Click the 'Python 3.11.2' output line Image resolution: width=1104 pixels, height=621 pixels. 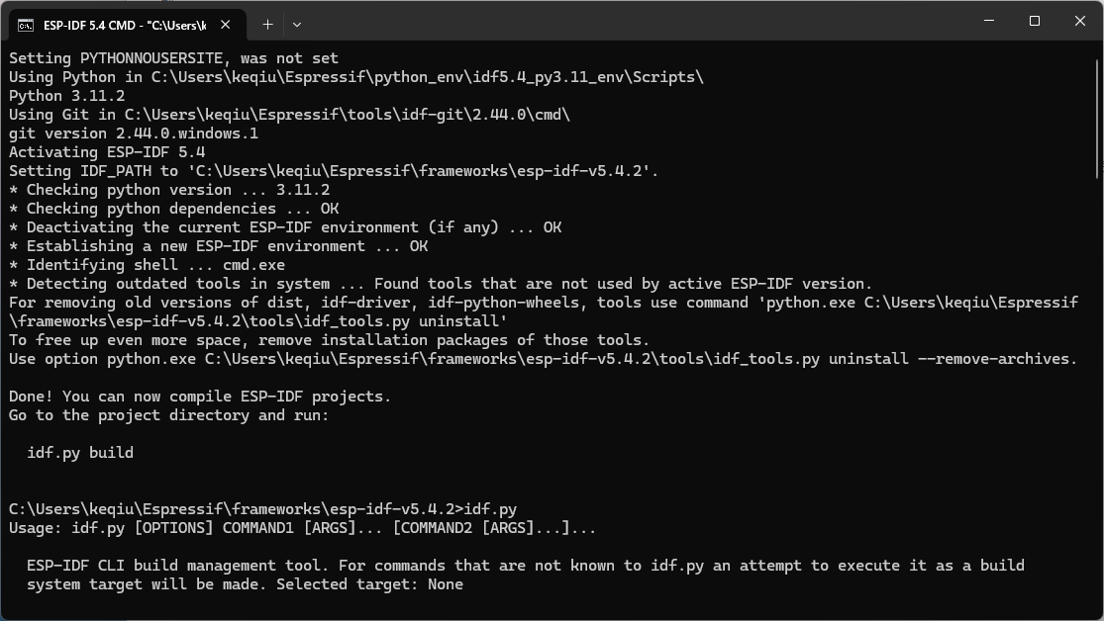(66, 96)
